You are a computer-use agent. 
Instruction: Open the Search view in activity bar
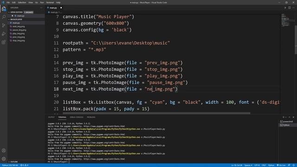[4, 17]
